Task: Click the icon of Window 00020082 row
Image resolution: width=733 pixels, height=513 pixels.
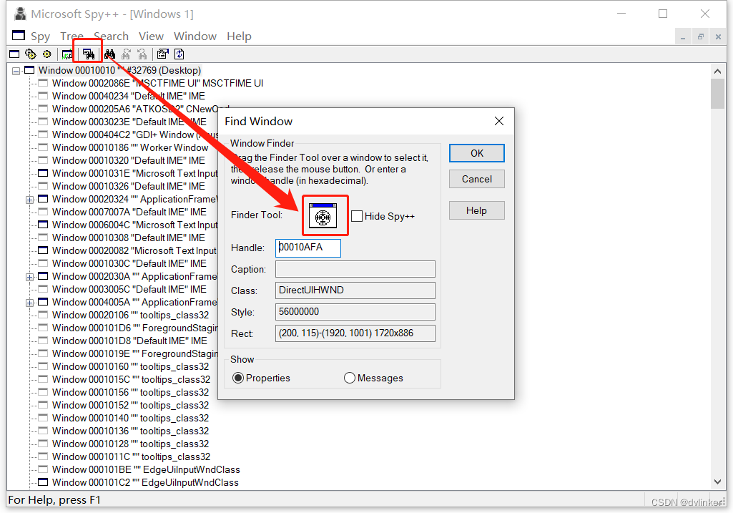Action: [x=43, y=250]
